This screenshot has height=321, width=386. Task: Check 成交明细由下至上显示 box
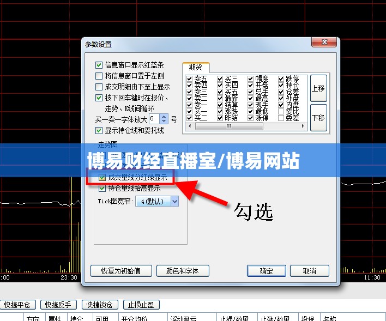99,87
